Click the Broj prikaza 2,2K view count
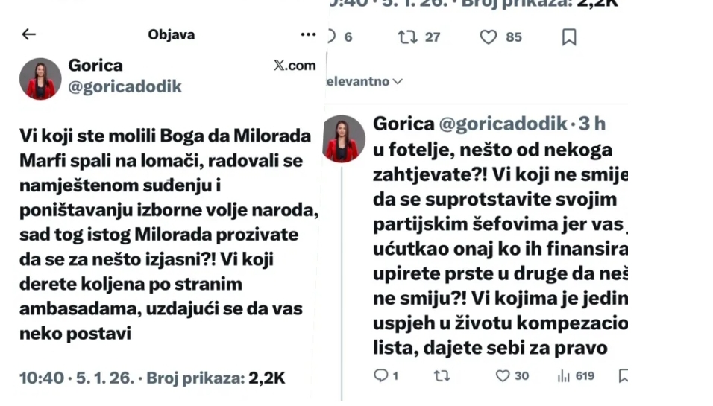Image resolution: width=713 pixels, height=406 pixels. pos(216,378)
